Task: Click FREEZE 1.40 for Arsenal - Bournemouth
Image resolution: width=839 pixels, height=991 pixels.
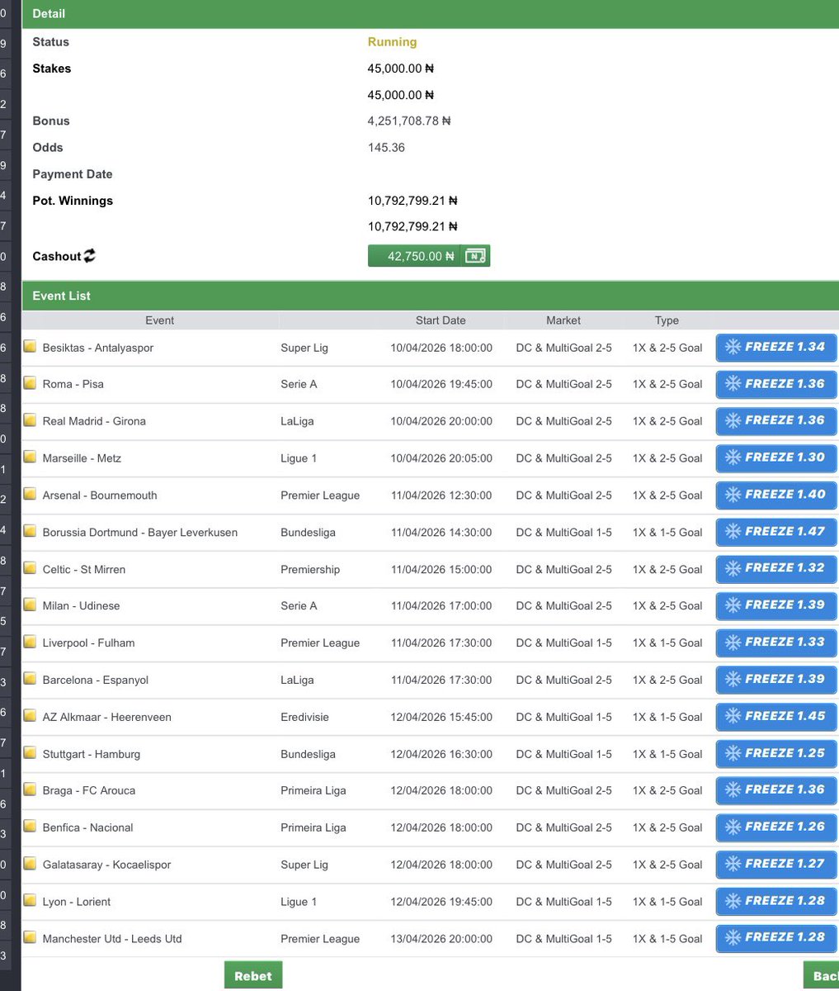Action: [x=775, y=495]
